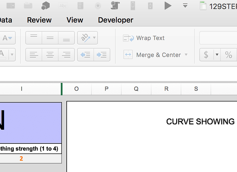Click the Middle Align icon
Image resolution: width=237 pixels, height=172 pixels.
pyautogui.click(x=50, y=38)
